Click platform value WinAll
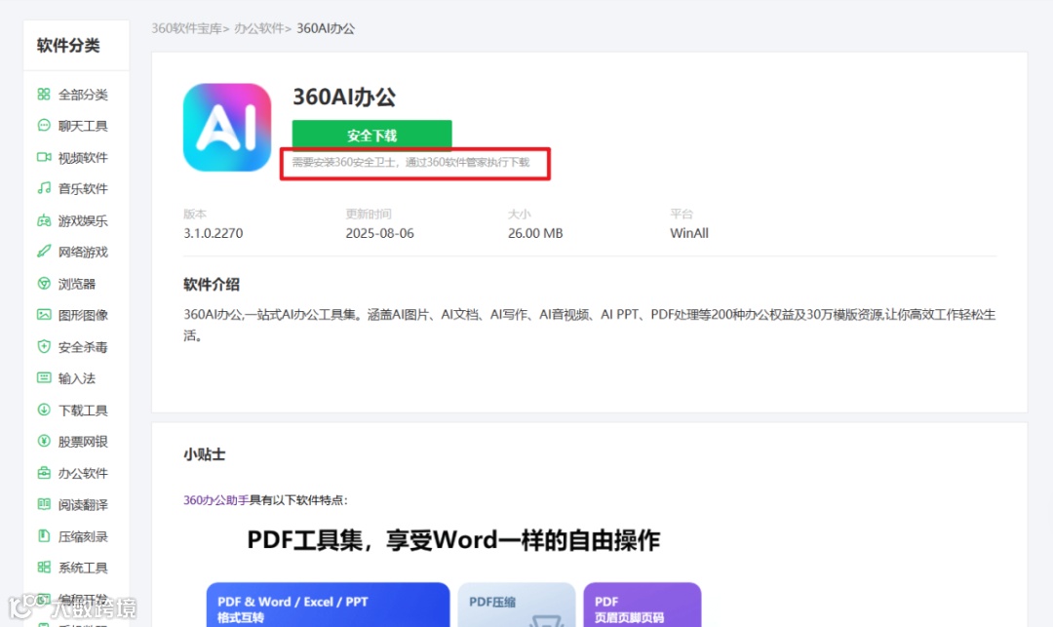The image size is (1053, 627). [689, 233]
